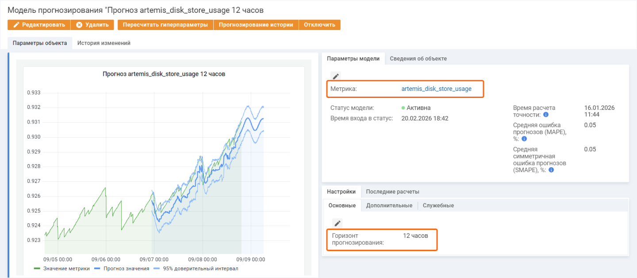This screenshot has width=637, height=278.
Task: Click info icon next to MAPE label
Action: point(524,139)
